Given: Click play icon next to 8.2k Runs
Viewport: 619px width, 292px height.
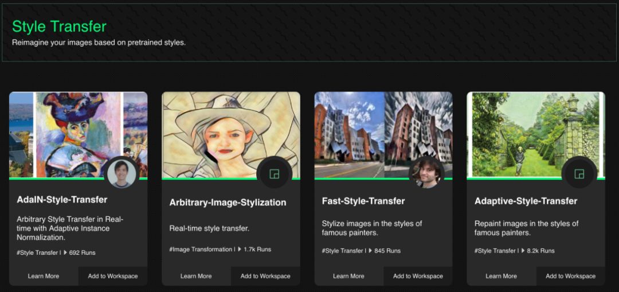Looking at the screenshot, I should 523,251.
